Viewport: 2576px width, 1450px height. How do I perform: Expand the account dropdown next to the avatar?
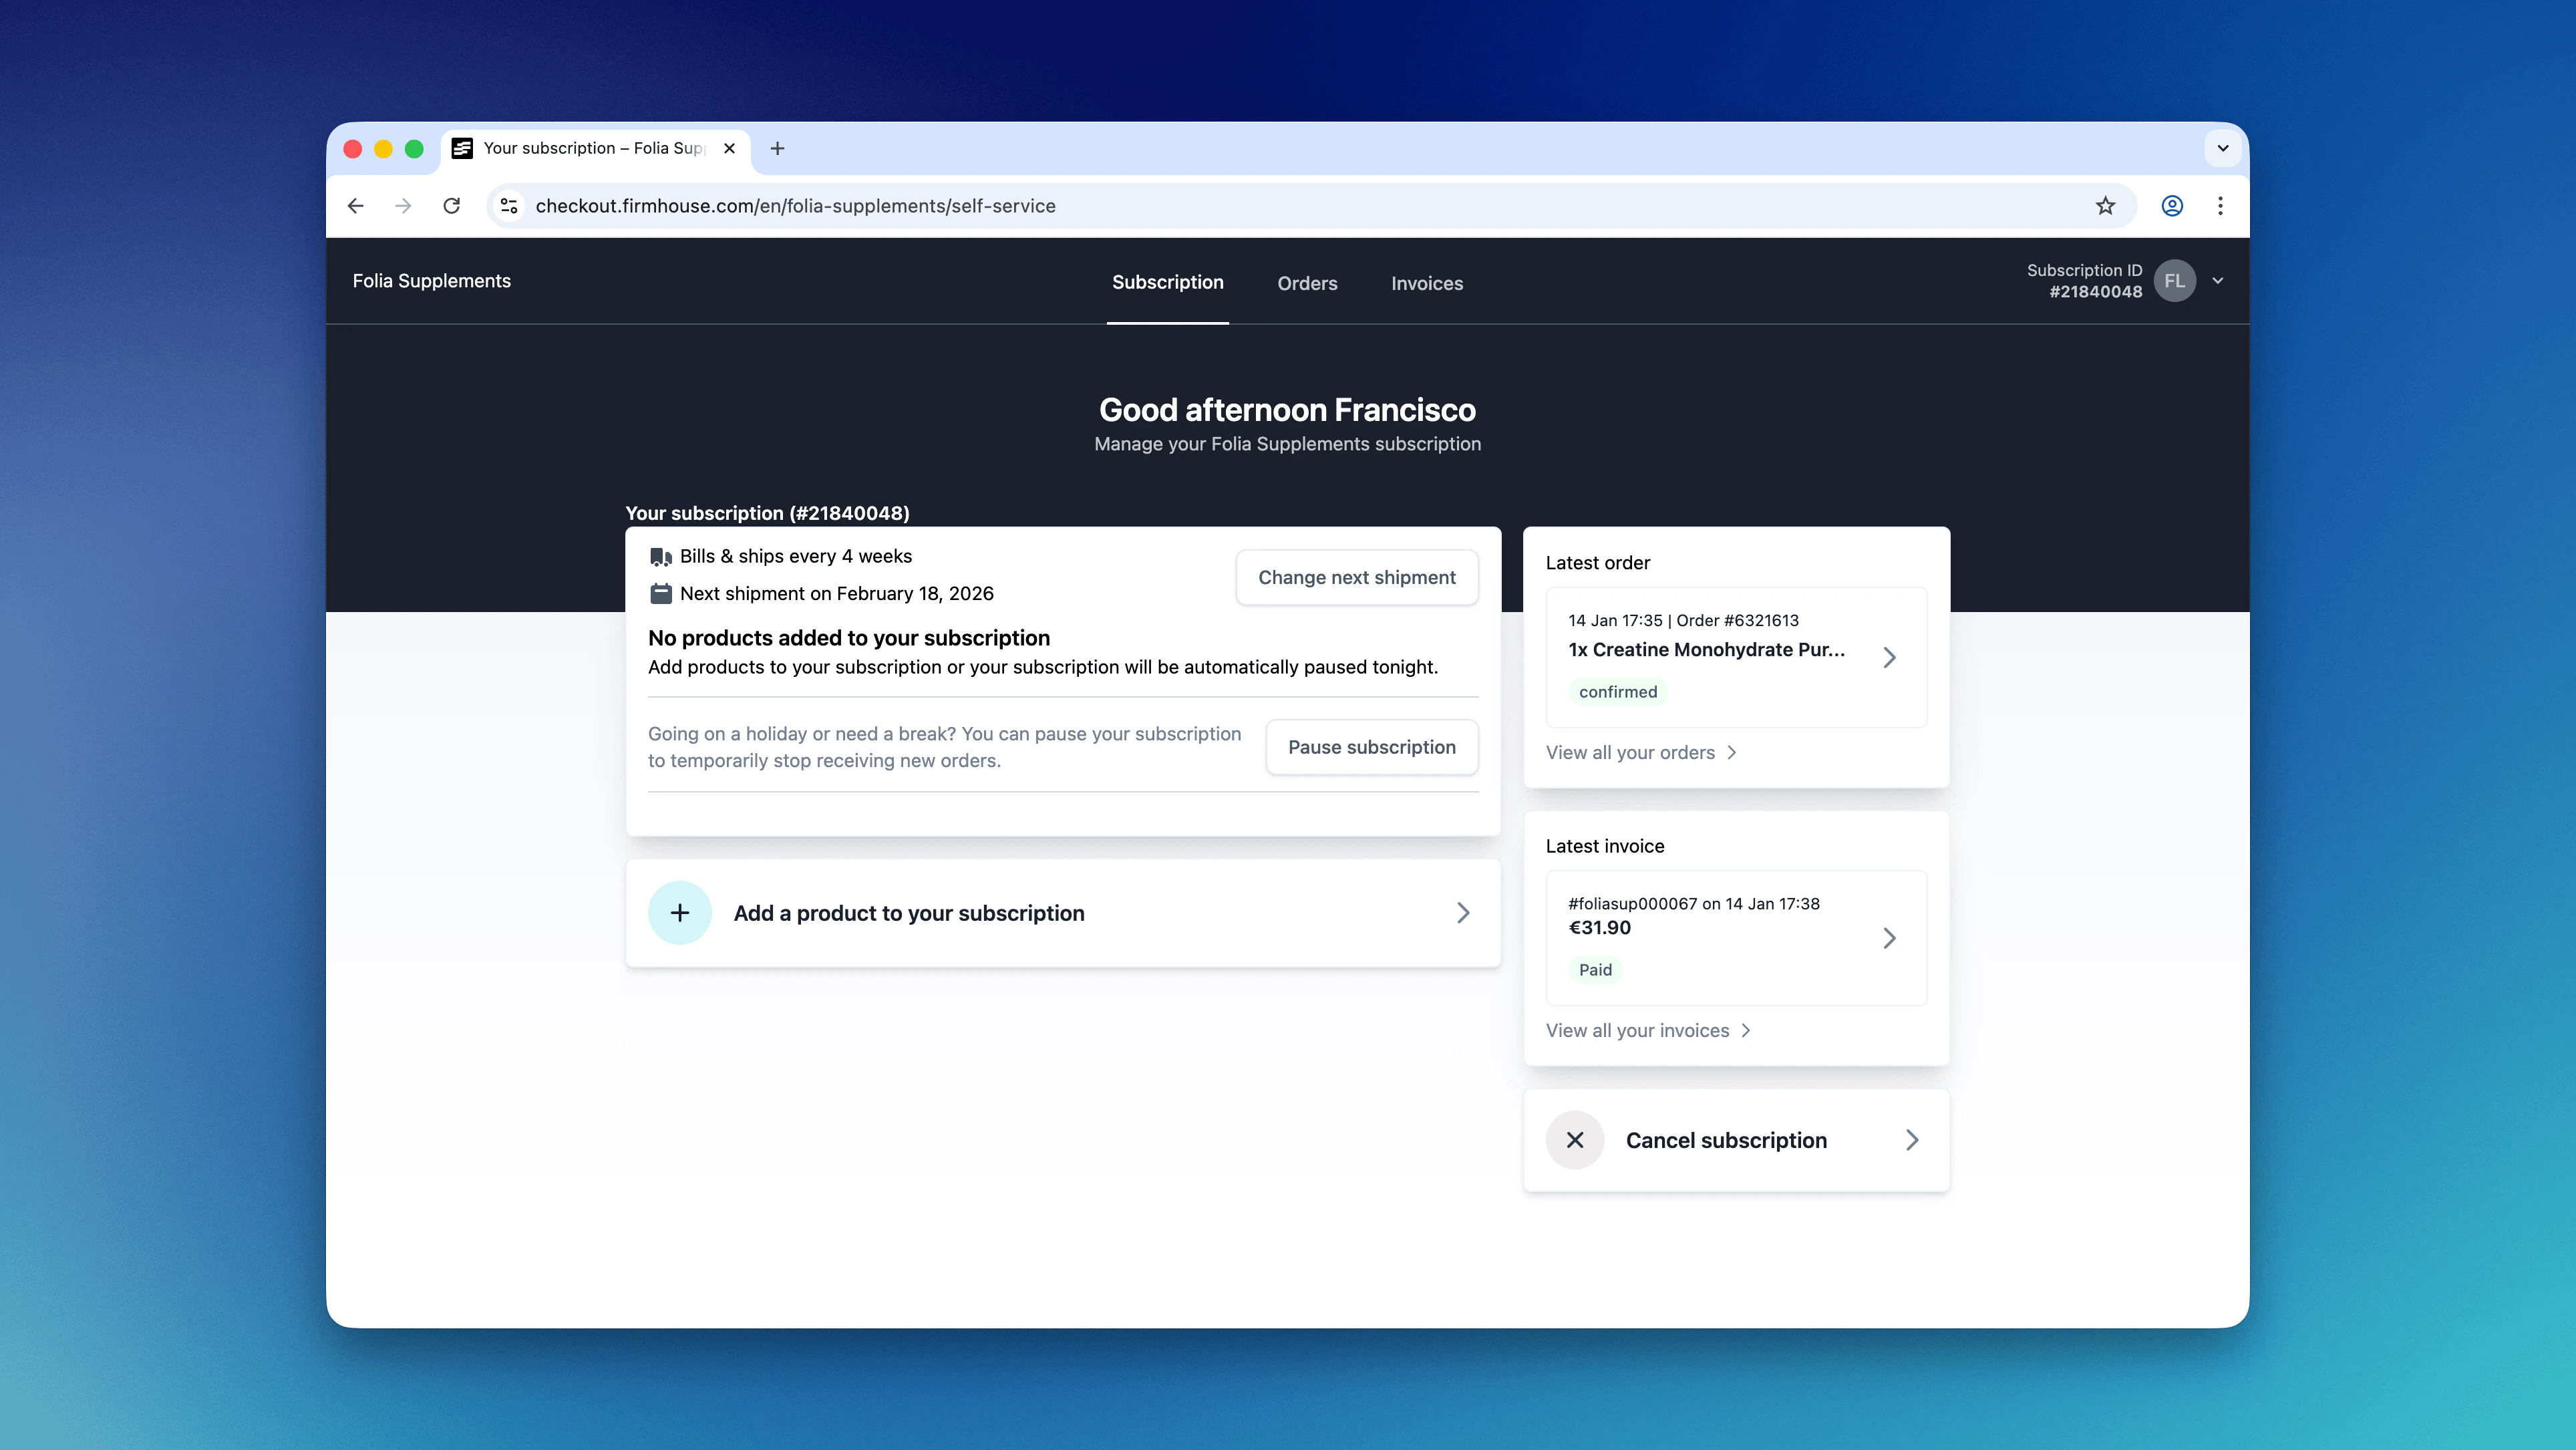pyautogui.click(x=2218, y=281)
